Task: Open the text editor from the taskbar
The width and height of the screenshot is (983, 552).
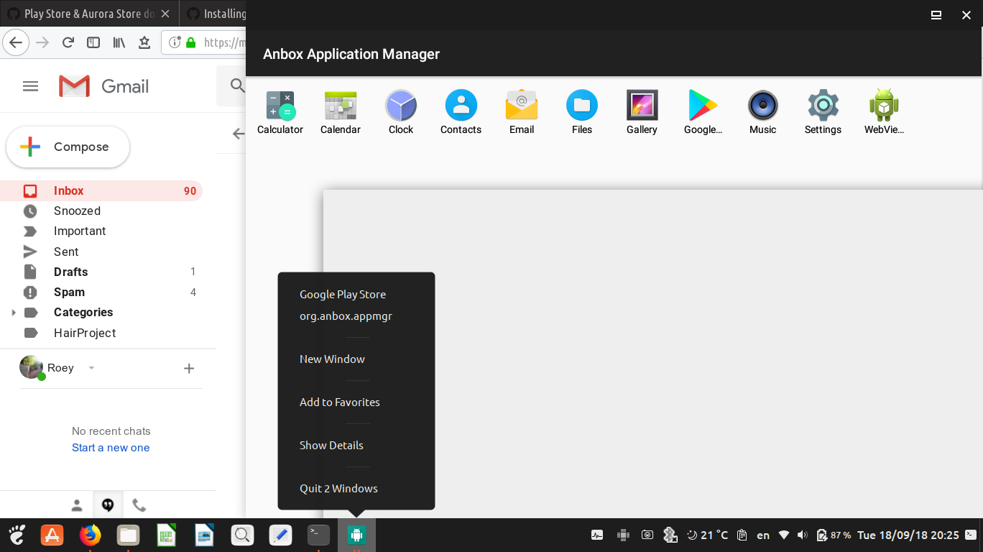Action: (x=280, y=535)
